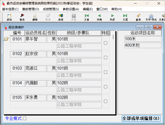The image size is (165, 125).
Task: Go to previous record with 向前
Action: [x=100, y=17]
